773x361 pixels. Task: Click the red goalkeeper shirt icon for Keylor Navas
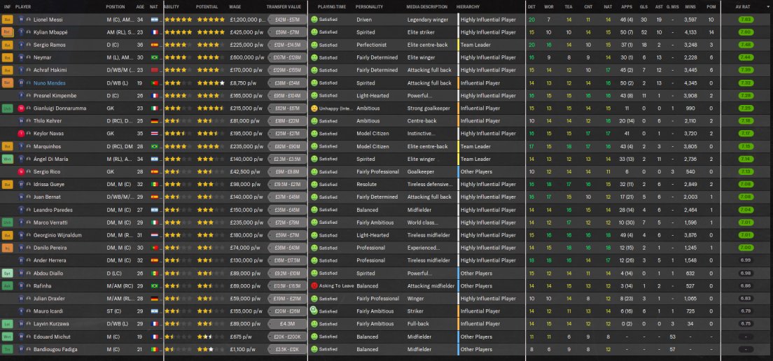21,134
